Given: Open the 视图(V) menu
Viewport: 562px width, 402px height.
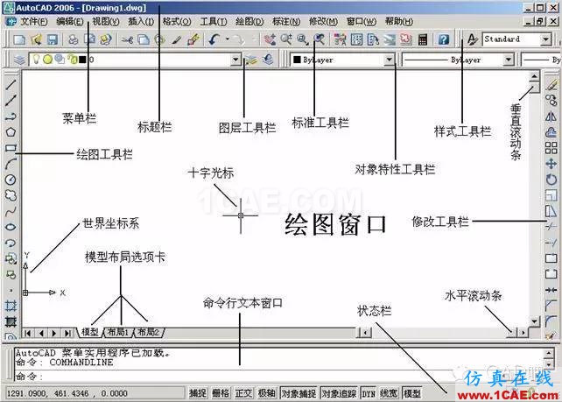Looking at the screenshot, I should pyautogui.click(x=106, y=22).
